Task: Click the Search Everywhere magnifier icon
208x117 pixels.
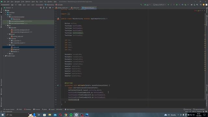Action: [201, 5]
